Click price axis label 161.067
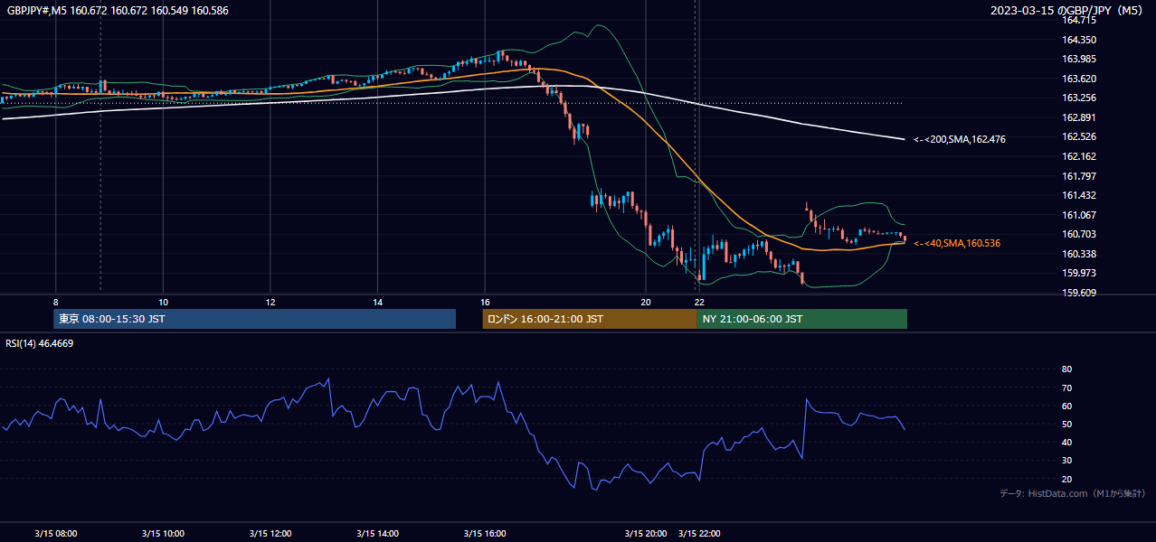 click(1079, 215)
